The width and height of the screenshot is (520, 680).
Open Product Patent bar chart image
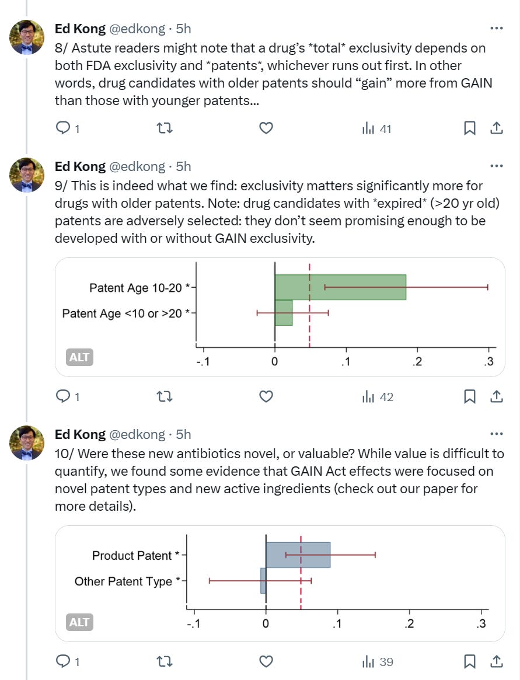[x=280, y=584]
